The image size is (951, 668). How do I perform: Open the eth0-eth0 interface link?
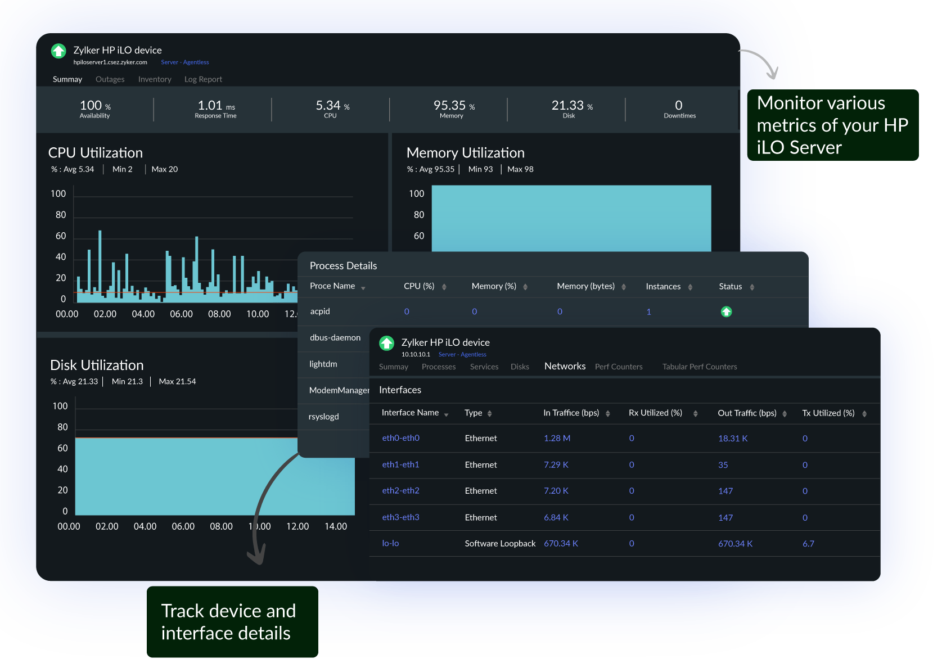400,438
